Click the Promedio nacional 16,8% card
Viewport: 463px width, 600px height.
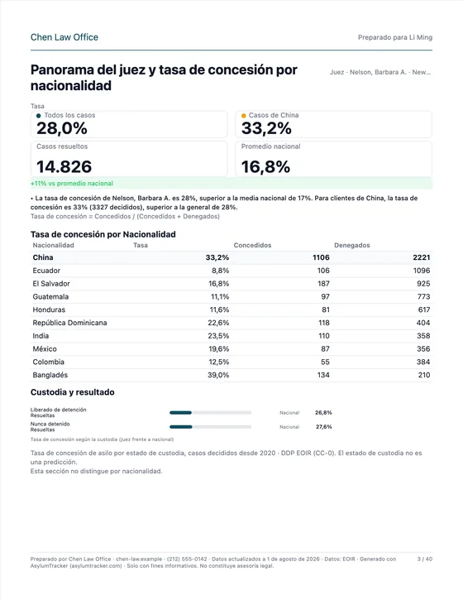click(x=333, y=159)
